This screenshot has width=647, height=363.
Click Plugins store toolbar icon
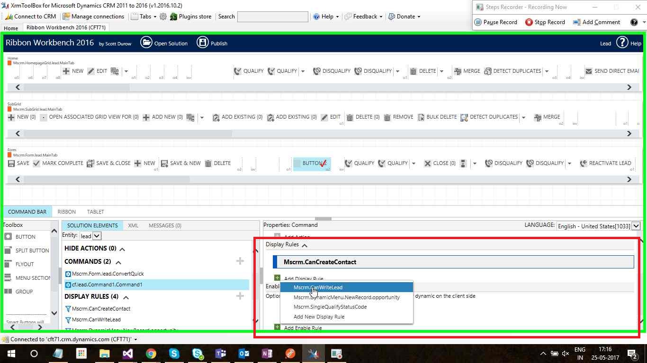click(x=191, y=16)
